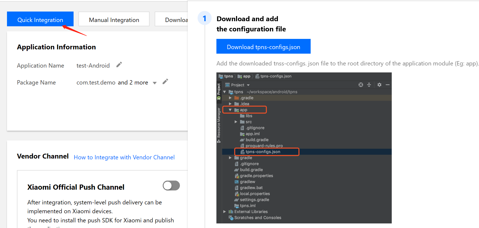Edit the Package Name with pencil icon

(x=165, y=82)
